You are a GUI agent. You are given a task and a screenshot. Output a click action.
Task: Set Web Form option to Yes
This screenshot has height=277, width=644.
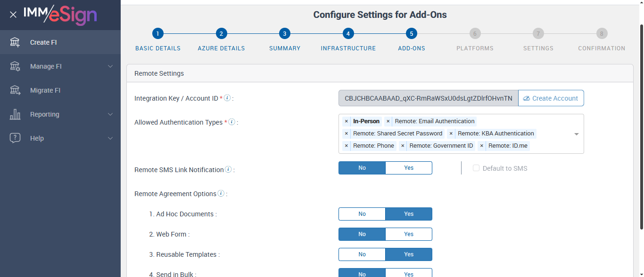(x=409, y=234)
